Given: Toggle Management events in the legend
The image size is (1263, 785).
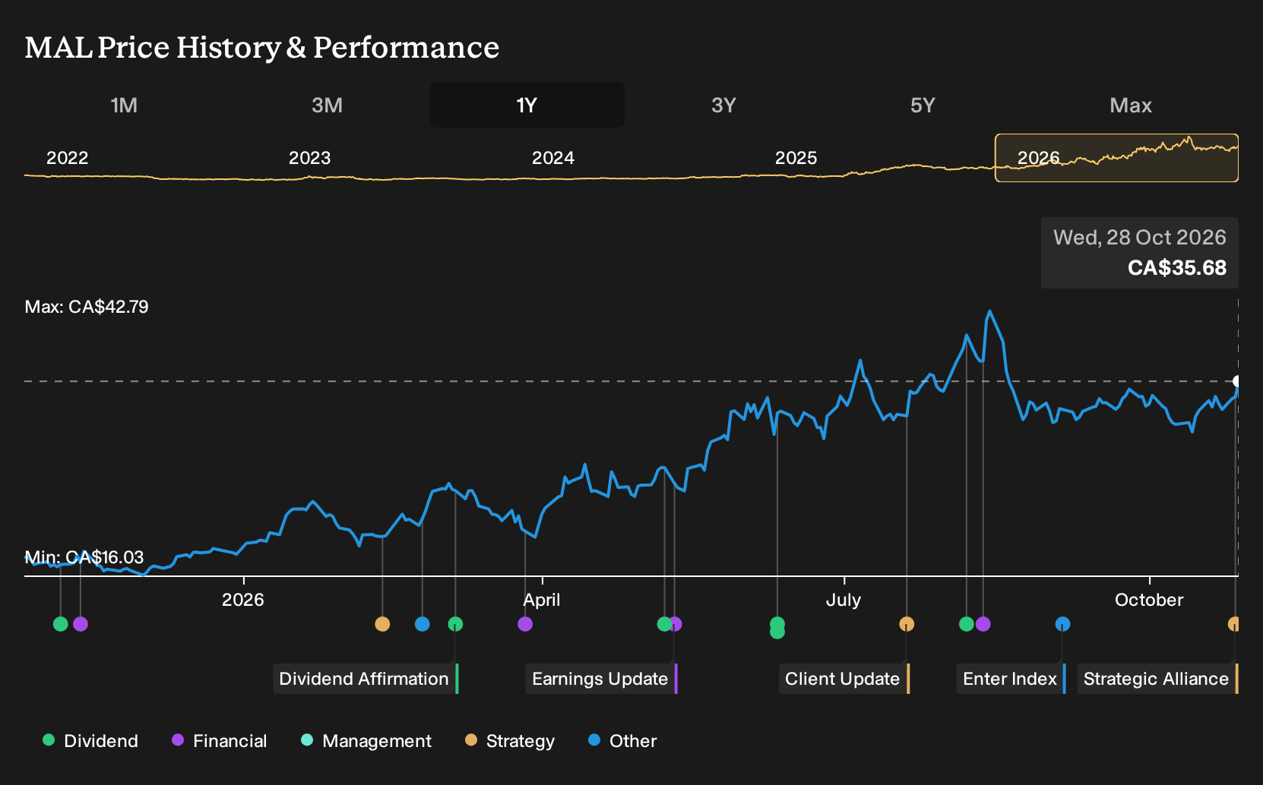Looking at the screenshot, I should click(x=366, y=741).
